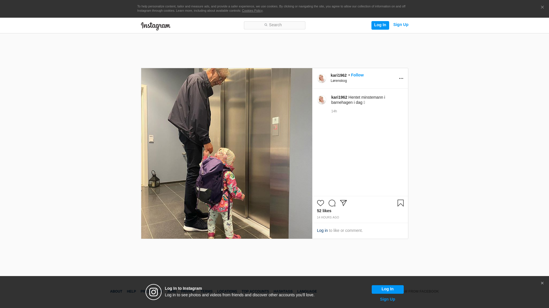Open kari1962 profile picture in post header
Image resolution: width=549 pixels, height=308 pixels.
(x=321, y=78)
